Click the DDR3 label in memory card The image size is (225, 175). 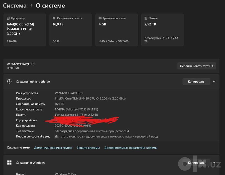pyautogui.click(x=56, y=41)
